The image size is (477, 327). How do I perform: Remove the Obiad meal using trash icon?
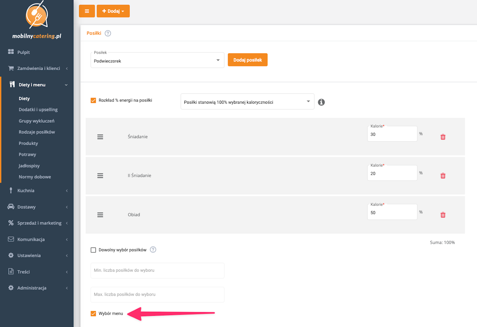point(443,215)
